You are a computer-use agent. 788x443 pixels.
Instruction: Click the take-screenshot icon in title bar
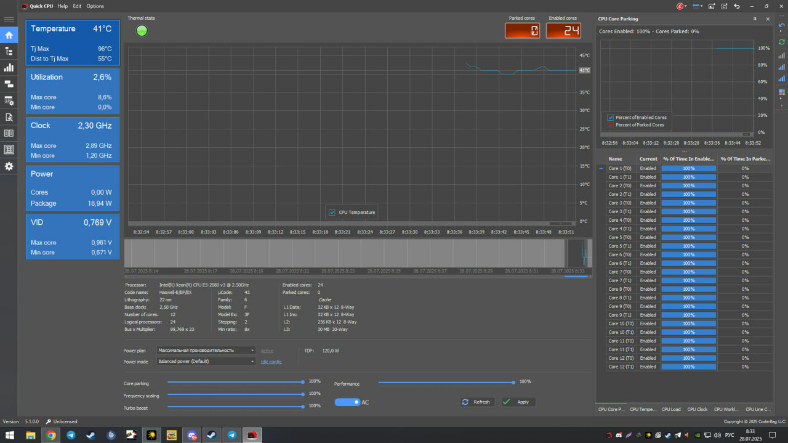coord(712,6)
